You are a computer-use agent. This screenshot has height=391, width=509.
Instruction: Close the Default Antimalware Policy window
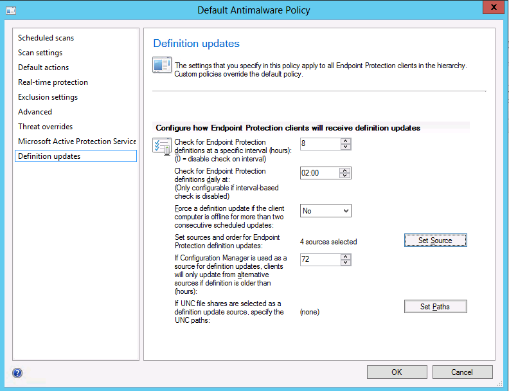tap(494, 7)
